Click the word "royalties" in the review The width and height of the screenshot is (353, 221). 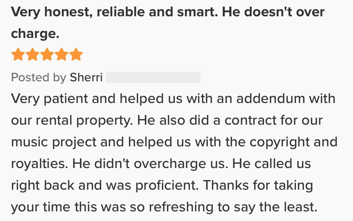[x=40, y=164]
